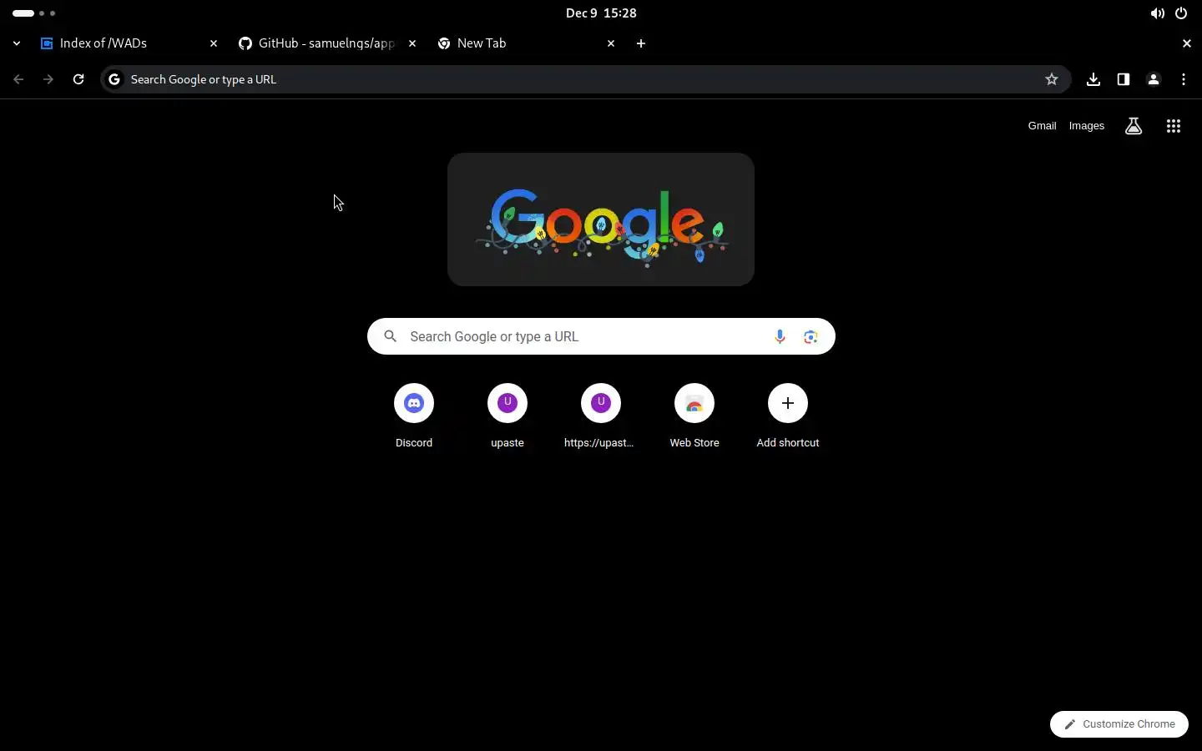The width and height of the screenshot is (1202, 751).
Task: Click the Google icon in the address bar
Action: tap(114, 79)
